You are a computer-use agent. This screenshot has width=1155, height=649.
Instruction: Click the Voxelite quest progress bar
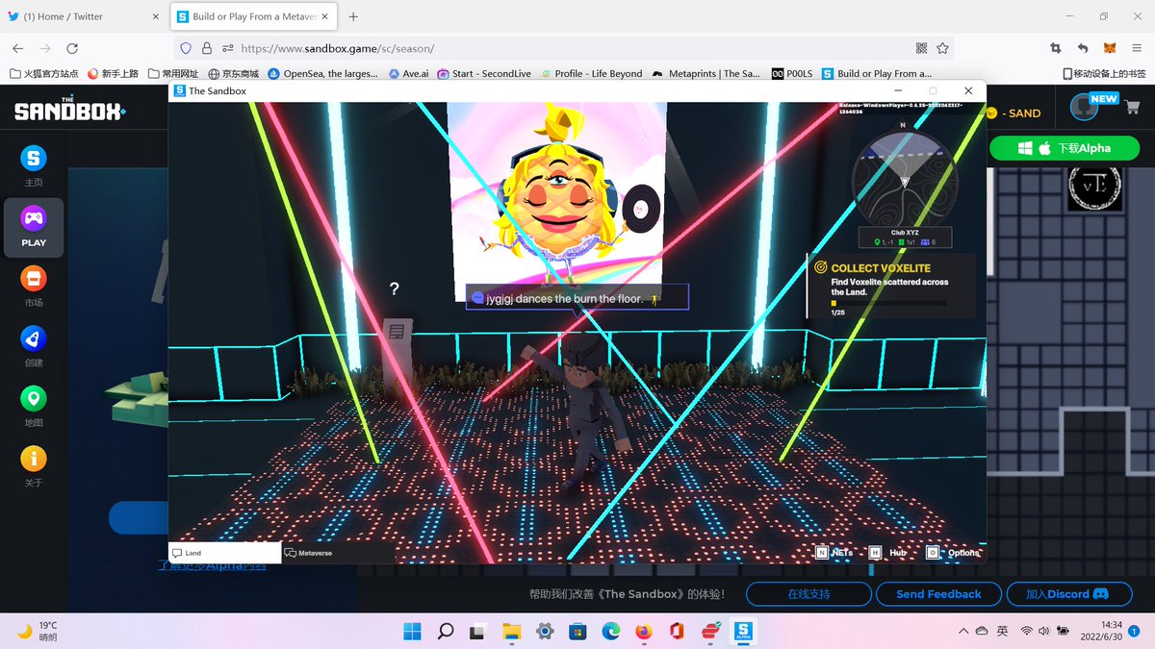click(x=888, y=303)
